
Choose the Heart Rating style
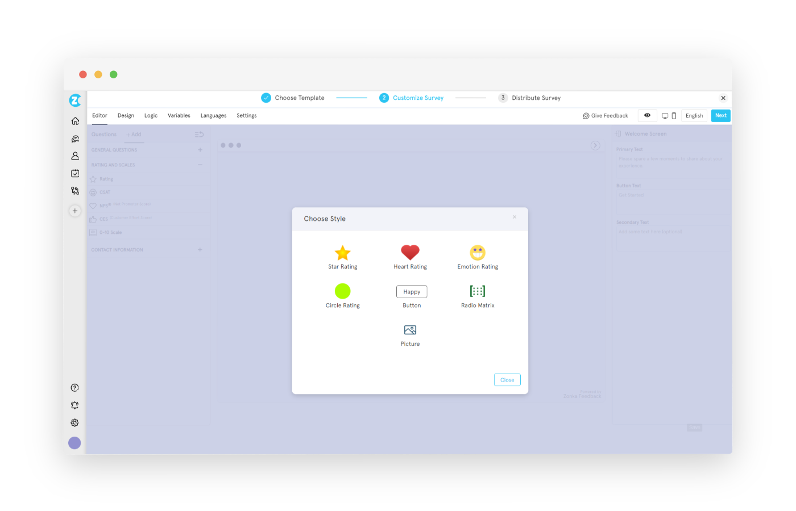click(x=410, y=257)
